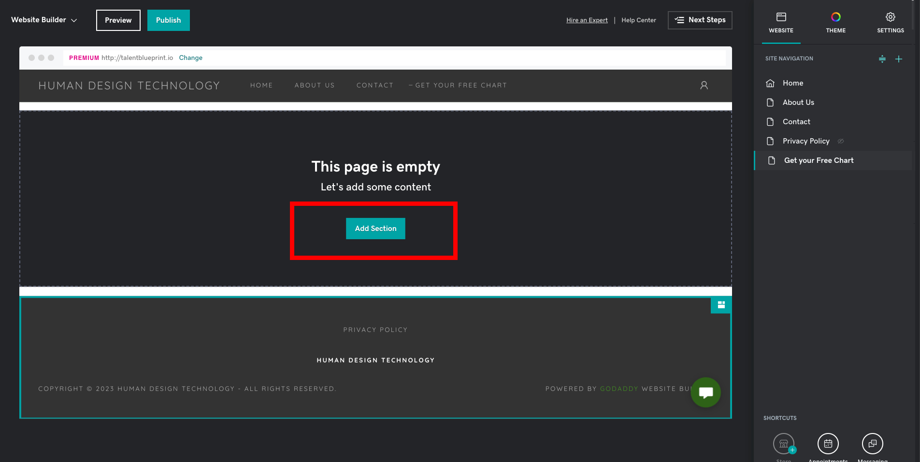This screenshot has height=462, width=920.
Task: Click CONTACT in site preview menu
Action: (375, 85)
